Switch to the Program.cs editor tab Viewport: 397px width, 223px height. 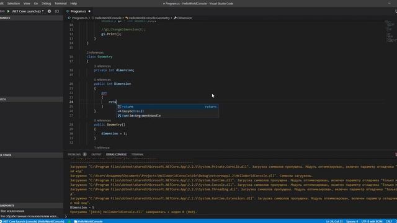(x=78, y=11)
